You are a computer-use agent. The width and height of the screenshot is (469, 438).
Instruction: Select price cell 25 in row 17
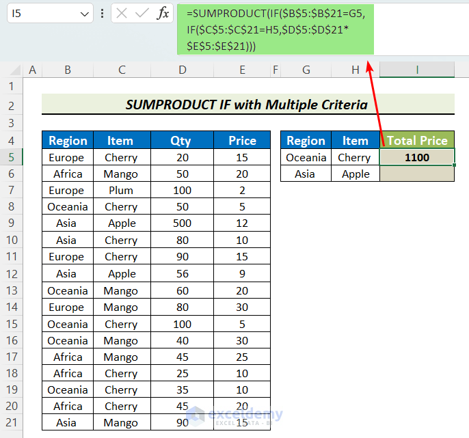(242, 357)
